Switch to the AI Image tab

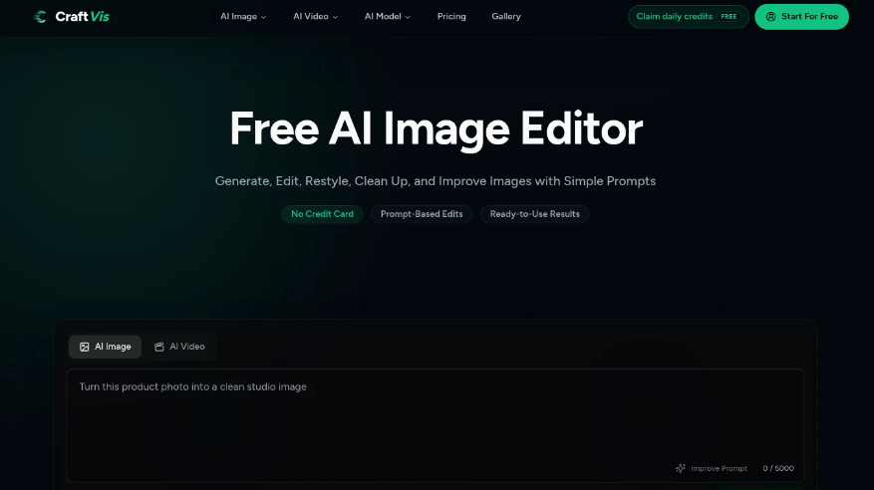click(106, 347)
